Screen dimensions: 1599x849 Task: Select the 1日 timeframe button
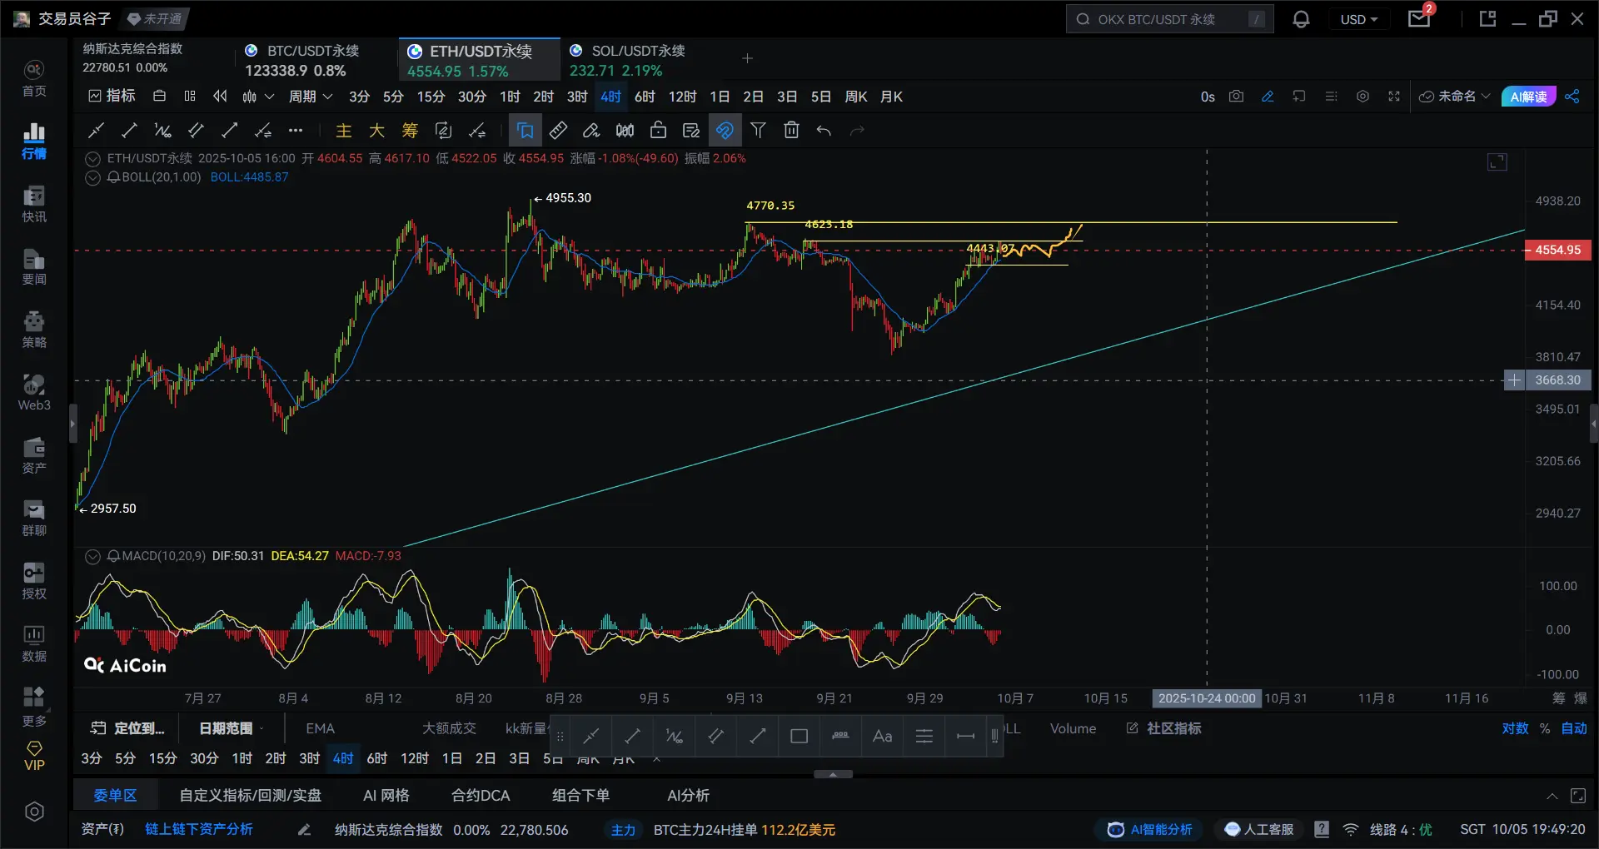(x=720, y=97)
